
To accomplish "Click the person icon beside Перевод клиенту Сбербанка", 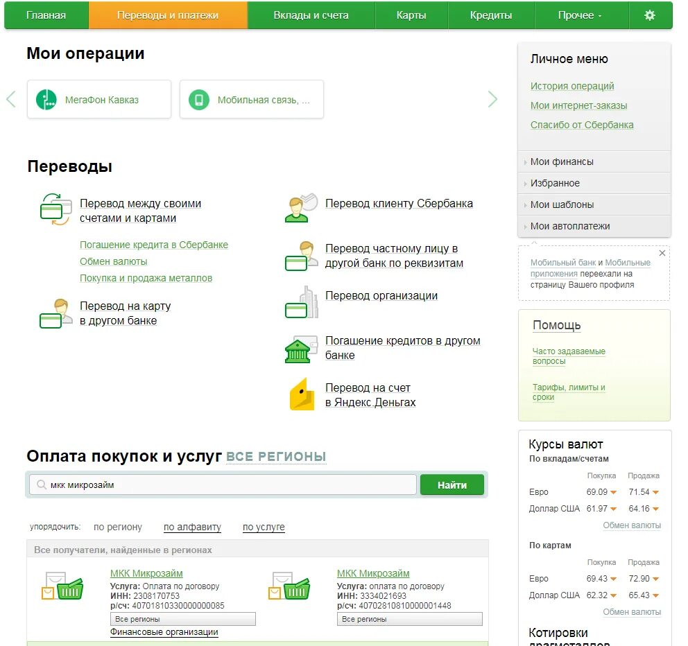I will click(301, 207).
